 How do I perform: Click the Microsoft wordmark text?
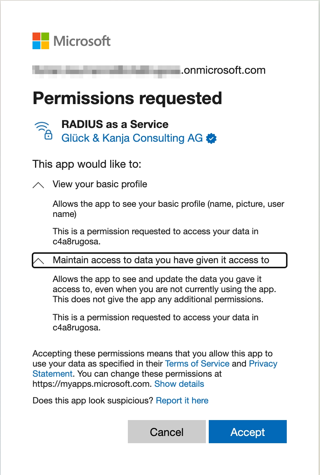(82, 41)
